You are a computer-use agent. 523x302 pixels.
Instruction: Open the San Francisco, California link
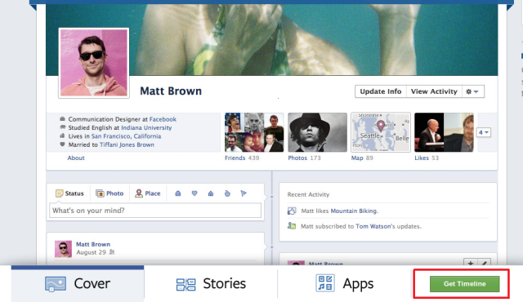126,136
